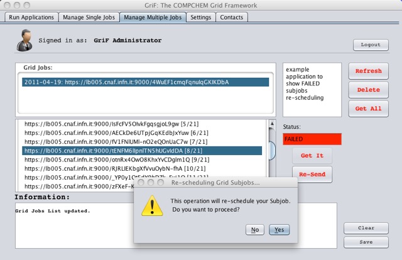
Task: Cancel re-scheduling with No
Action: pyautogui.click(x=255, y=230)
